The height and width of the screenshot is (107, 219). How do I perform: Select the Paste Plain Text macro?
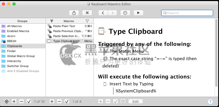click(x=70, y=26)
